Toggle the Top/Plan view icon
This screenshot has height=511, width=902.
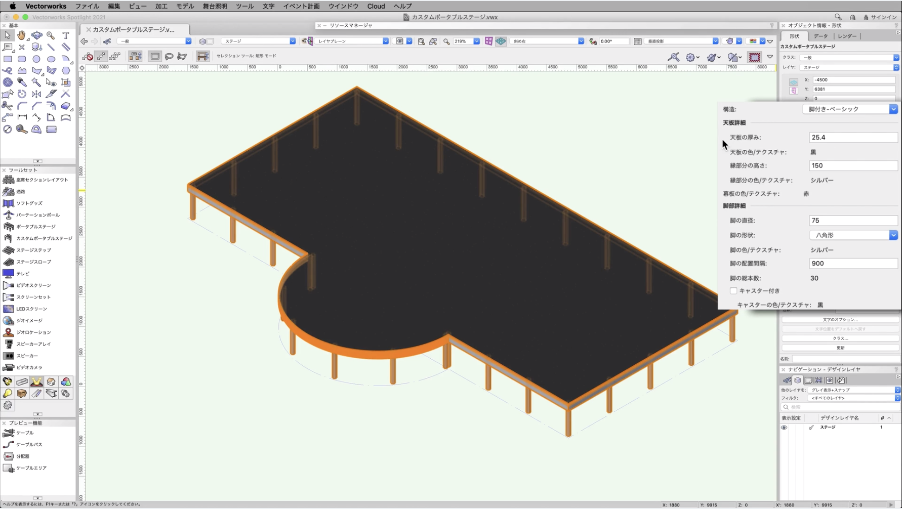(488, 41)
